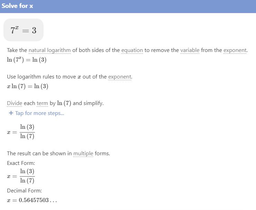
Task: Click the "Exact Form:" label
Action: tap(21, 163)
